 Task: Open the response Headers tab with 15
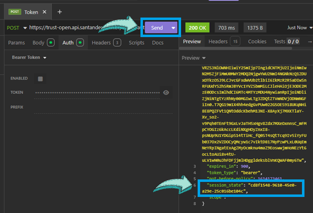pyautogui.click(x=224, y=42)
